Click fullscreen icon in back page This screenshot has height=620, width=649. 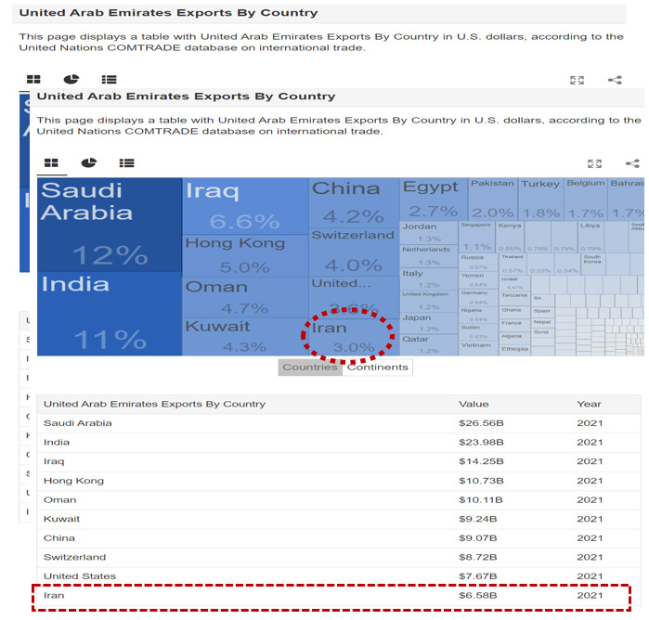coord(577,80)
